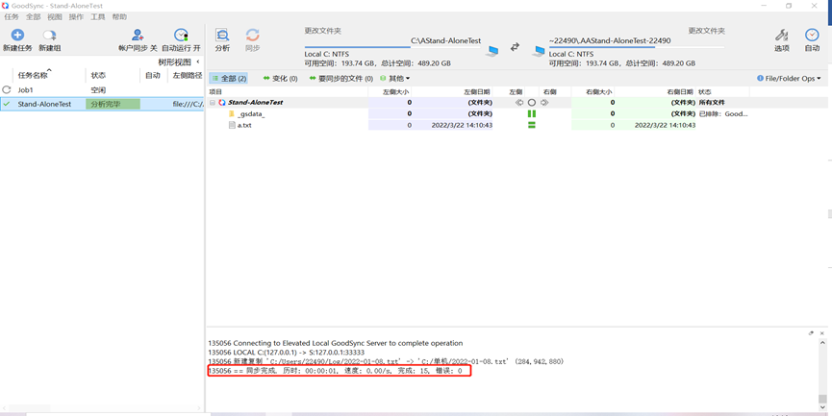Click 左侧路径 column header
Screen dimensions: 832x416
187,76
